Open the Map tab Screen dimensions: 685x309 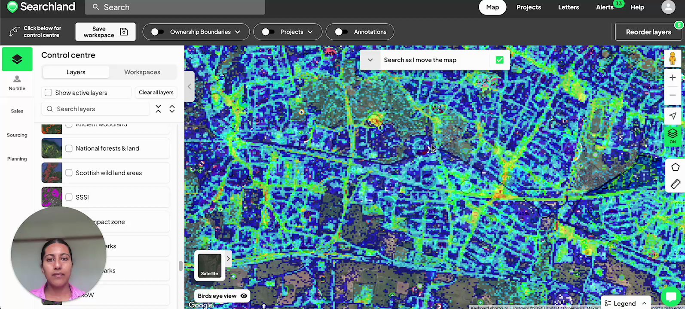(492, 7)
